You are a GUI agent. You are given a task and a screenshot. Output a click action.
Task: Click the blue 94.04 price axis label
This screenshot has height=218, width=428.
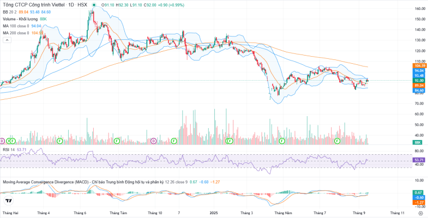point(419,71)
